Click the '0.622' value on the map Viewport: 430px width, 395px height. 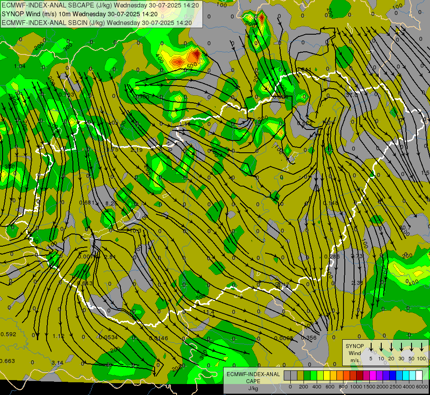[x=305, y=123]
